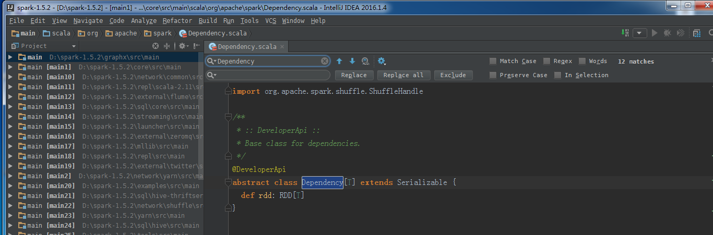Click the Make Project build icon
Screen dimensions: 713x235
tap(626, 33)
